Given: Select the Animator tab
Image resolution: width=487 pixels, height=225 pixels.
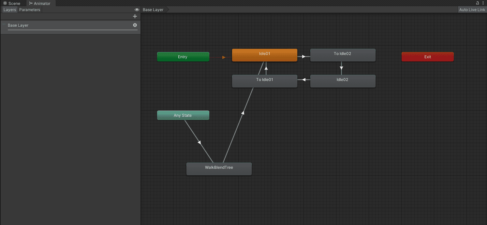Looking at the screenshot, I should 40,3.
